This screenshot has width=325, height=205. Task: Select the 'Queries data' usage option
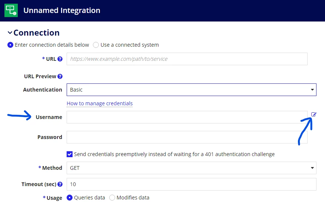click(x=70, y=198)
